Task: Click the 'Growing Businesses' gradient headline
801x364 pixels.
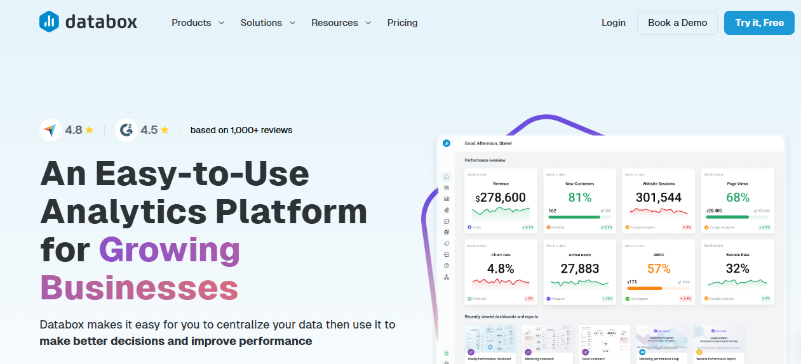Action: click(x=140, y=268)
